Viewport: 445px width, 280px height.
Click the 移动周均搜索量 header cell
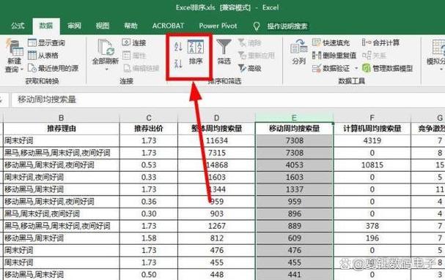pyautogui.click(x=294, y=128)
